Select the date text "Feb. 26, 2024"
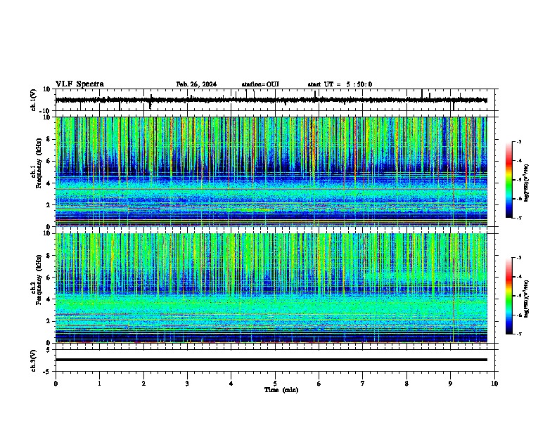557x430 pixels. 196,84
